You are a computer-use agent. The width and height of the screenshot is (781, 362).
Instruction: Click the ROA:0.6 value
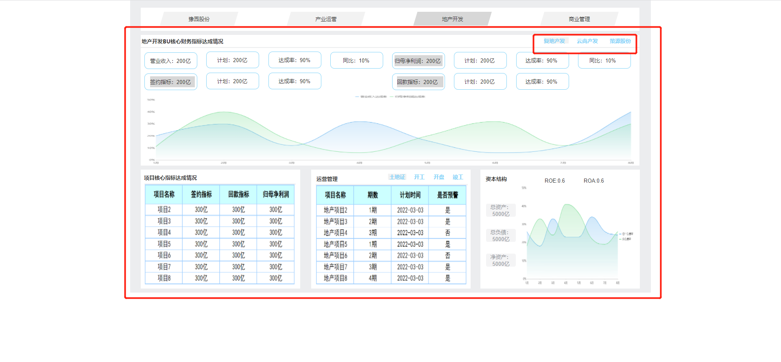pyautogui.click(x=594, y=181)
